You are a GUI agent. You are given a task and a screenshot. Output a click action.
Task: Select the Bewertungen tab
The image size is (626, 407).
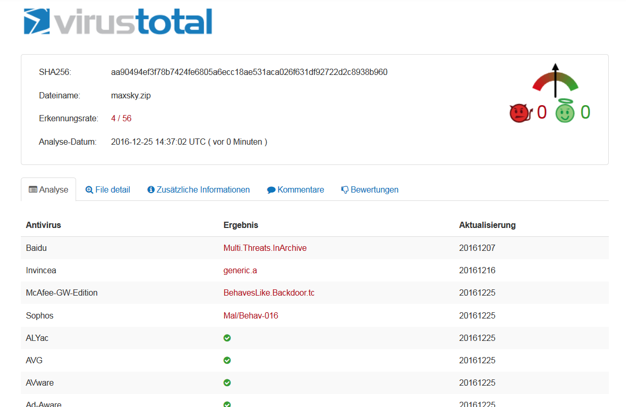click(374, 190)
